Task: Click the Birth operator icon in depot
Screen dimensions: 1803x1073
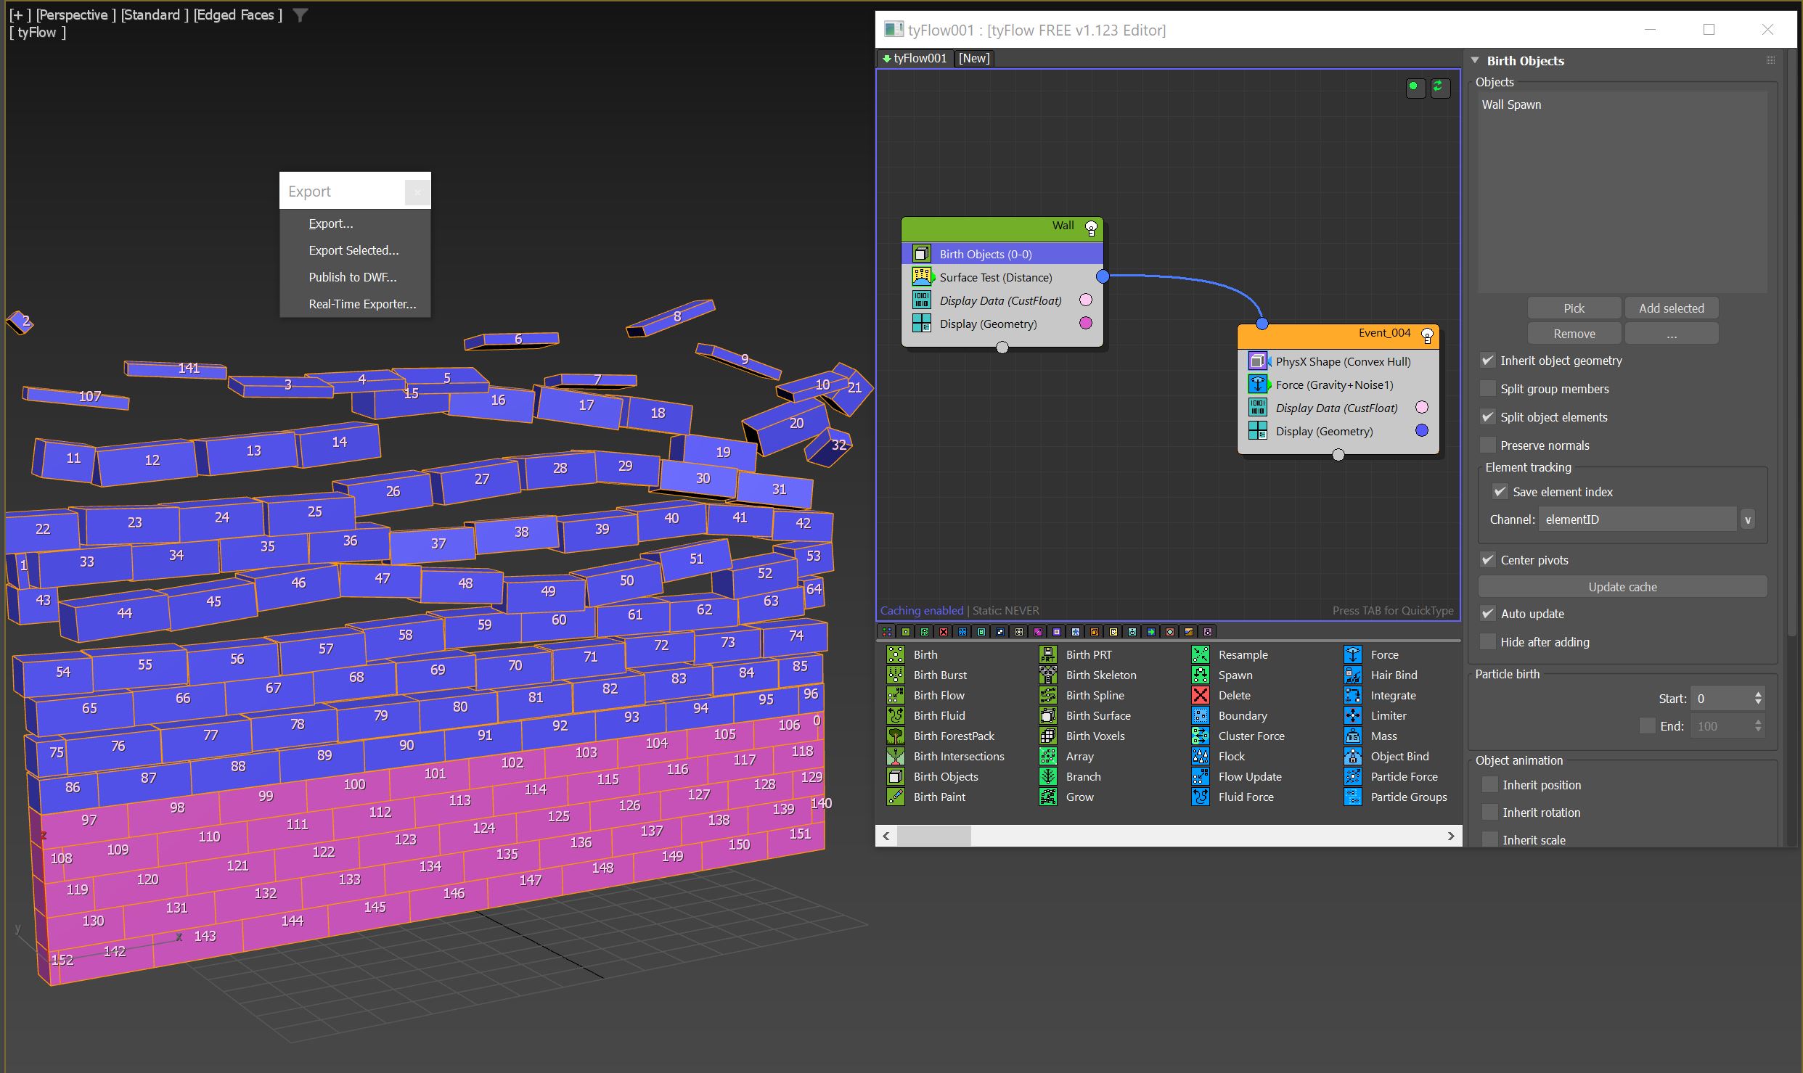Action: coord(896,654)
